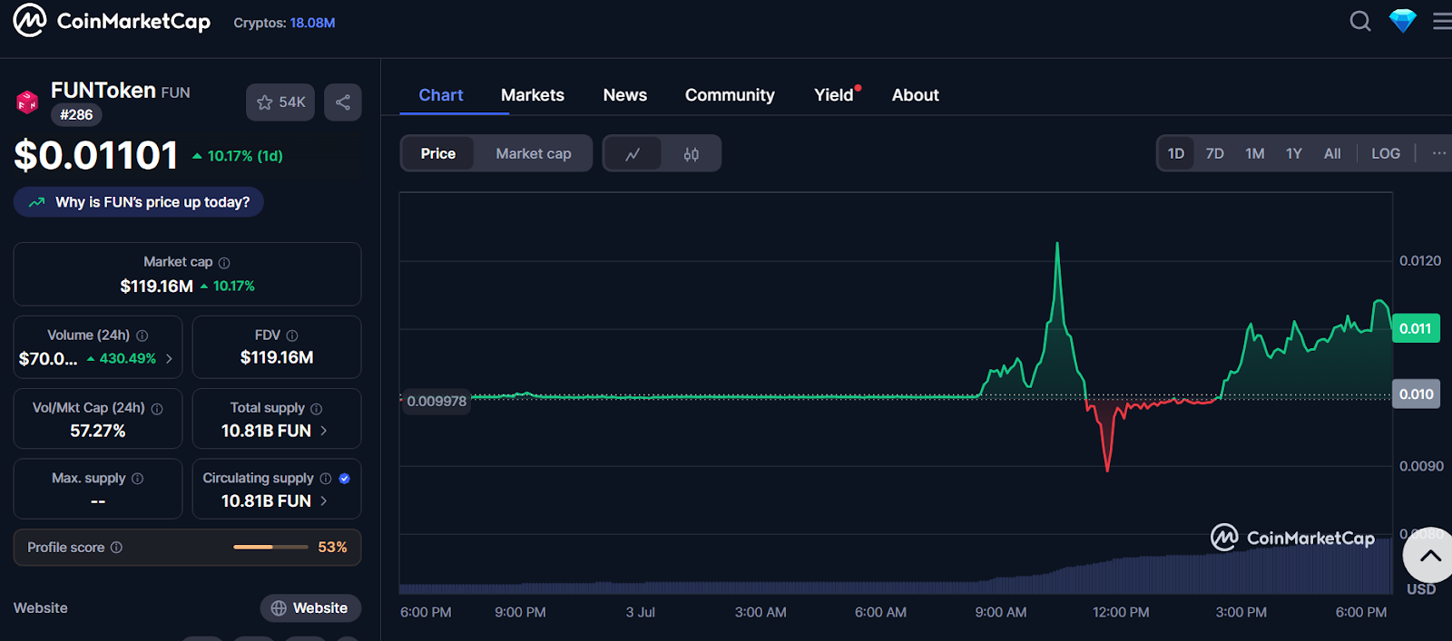This screenshot has height=641, width=1452.
Task: Open the hamburger menu icon
Action: (x=1441, y=21)
